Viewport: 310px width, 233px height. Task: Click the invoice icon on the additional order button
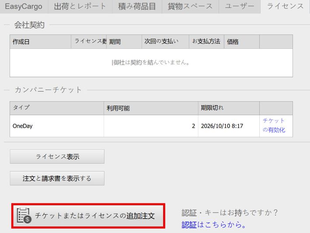(24, 216)
